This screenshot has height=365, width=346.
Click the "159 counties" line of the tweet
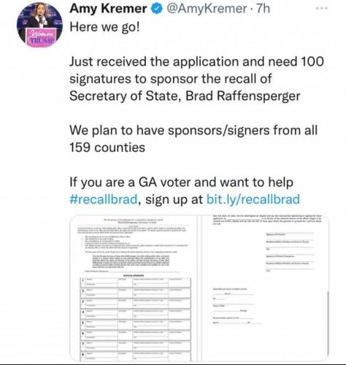tap(107, 147)
